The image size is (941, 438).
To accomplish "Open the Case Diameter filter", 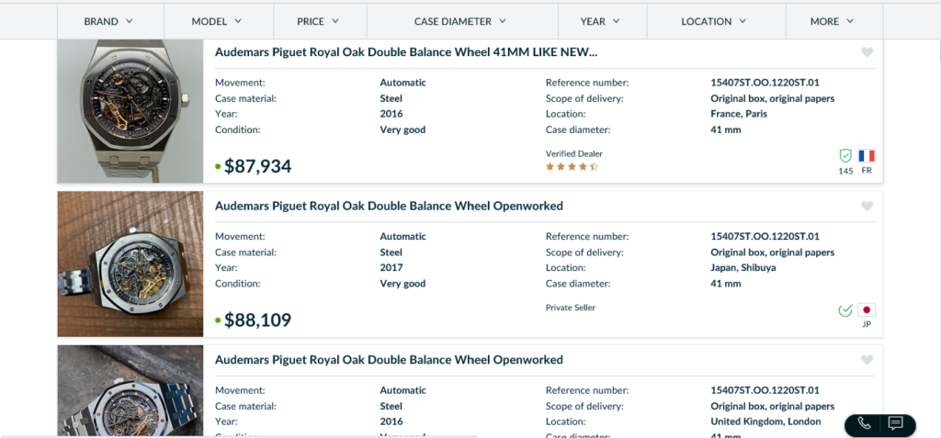I will (460, 21).
